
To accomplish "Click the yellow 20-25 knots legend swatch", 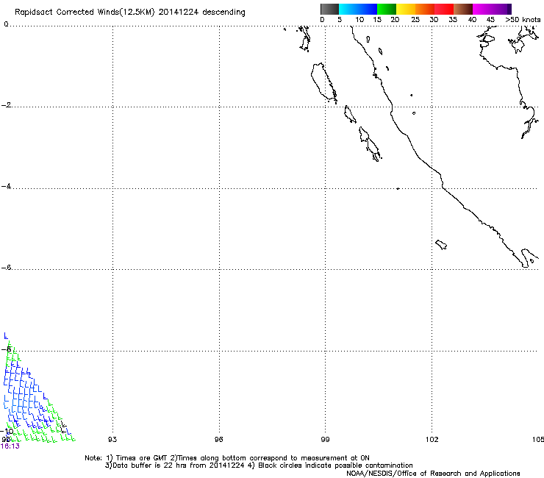I will (406, 9).
